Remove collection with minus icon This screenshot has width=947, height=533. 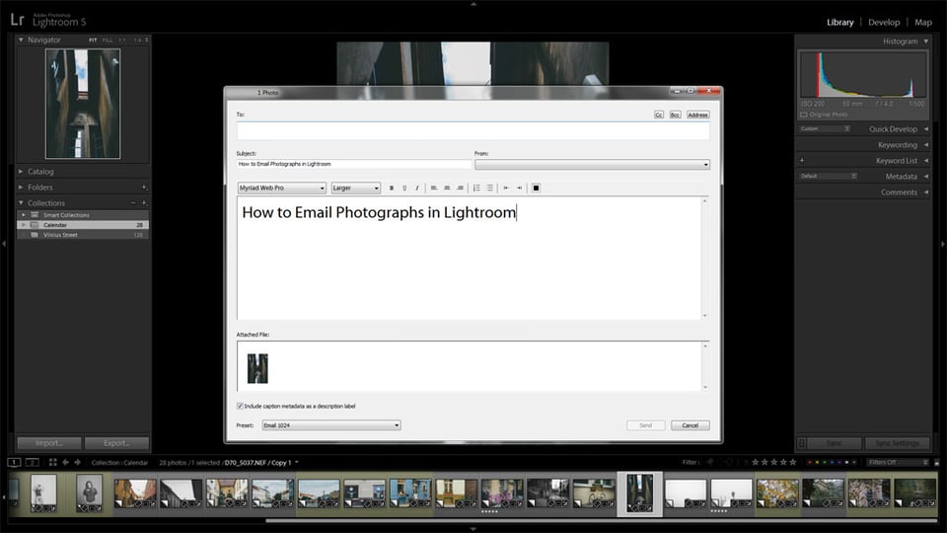[x=133, y=203]
